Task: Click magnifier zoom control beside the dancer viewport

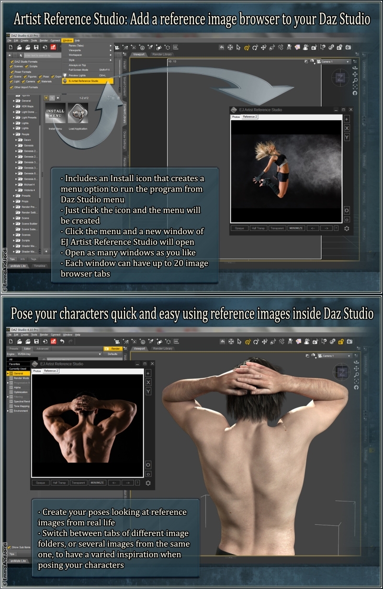Action: click(x=355, y=81)
